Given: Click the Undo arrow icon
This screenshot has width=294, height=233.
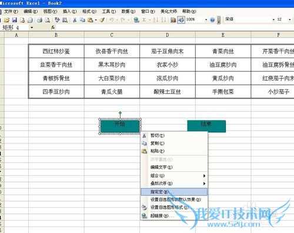Looking at the screenshot, I should [x=112, y=20].
